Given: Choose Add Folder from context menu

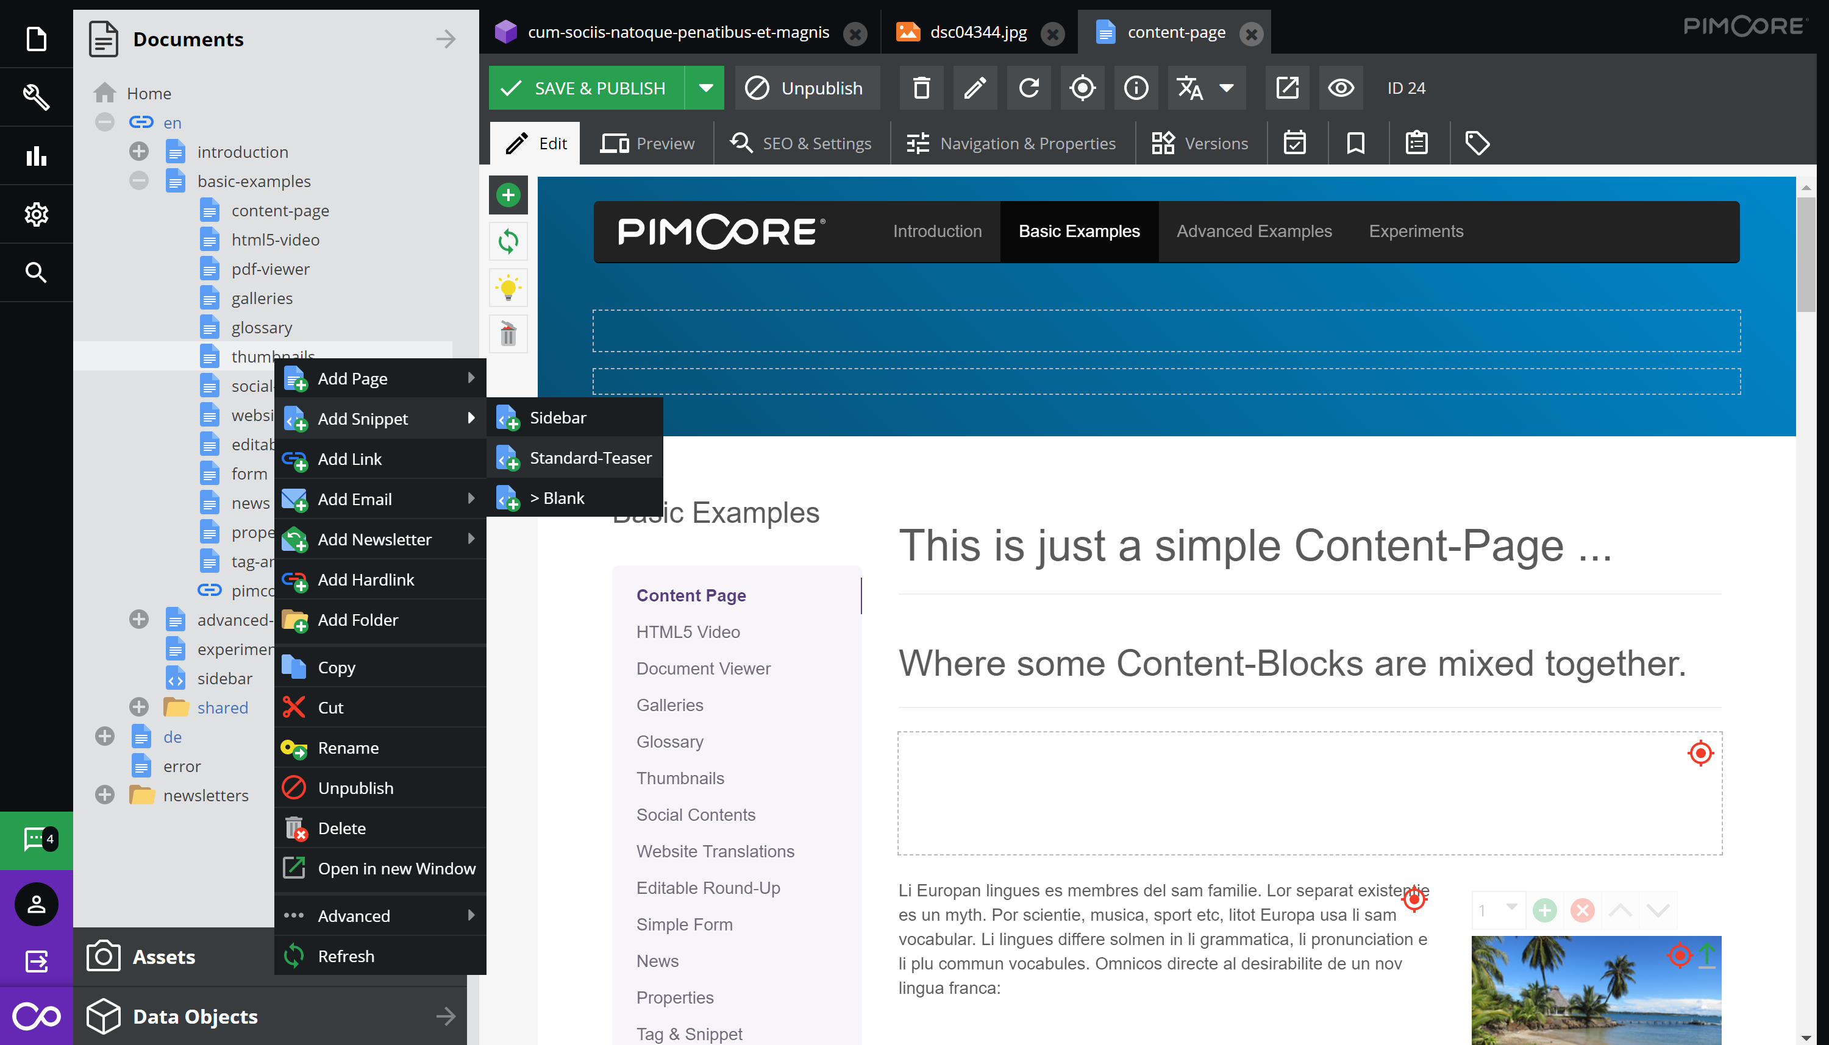Looking at the screenshot, I should pyautogui.click(x=358, y=620).
